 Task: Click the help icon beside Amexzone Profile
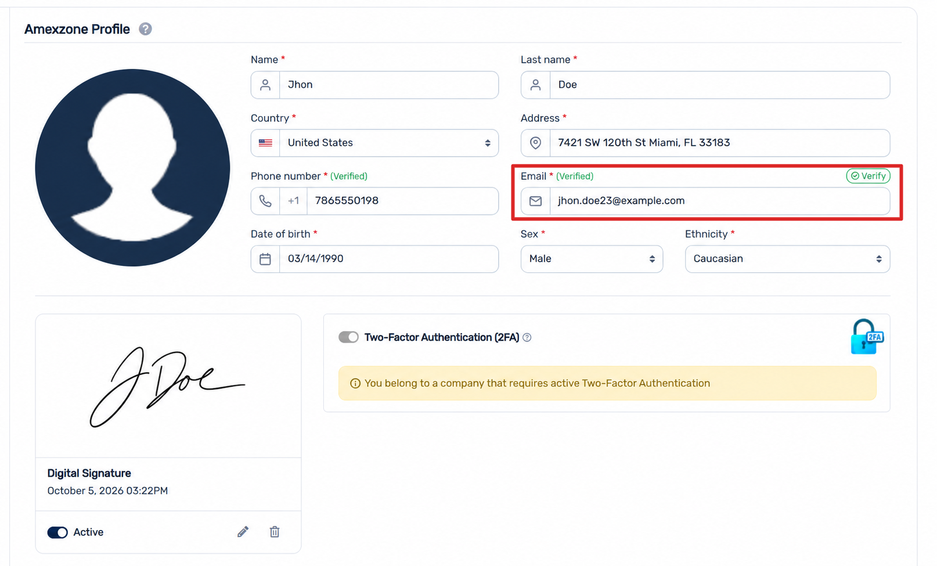145,29
